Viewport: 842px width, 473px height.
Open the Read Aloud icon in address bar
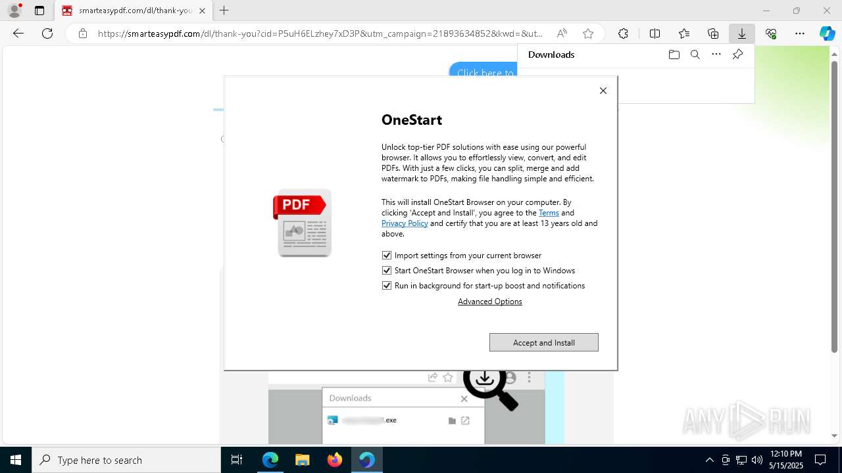tap(562, 34)
